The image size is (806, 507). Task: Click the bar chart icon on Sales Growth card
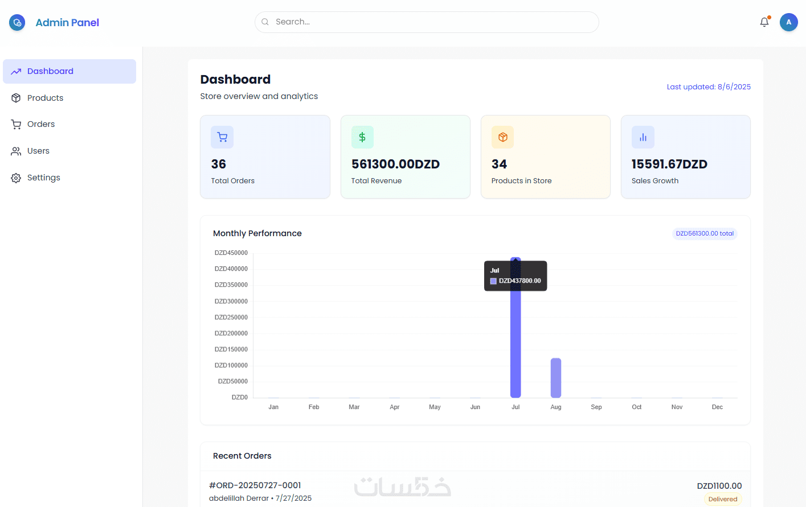(x=643, y=137)
